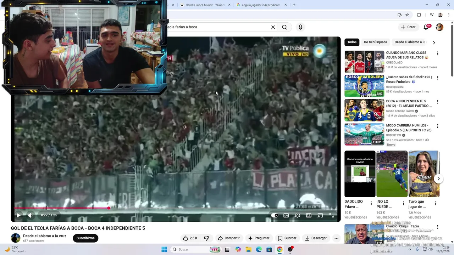The image size is (454, 255).
Task: Click the Compartir button
Action: (x=229, y=238)
